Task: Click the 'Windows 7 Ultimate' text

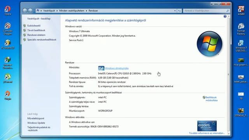Action: click(x=79, y=31)
